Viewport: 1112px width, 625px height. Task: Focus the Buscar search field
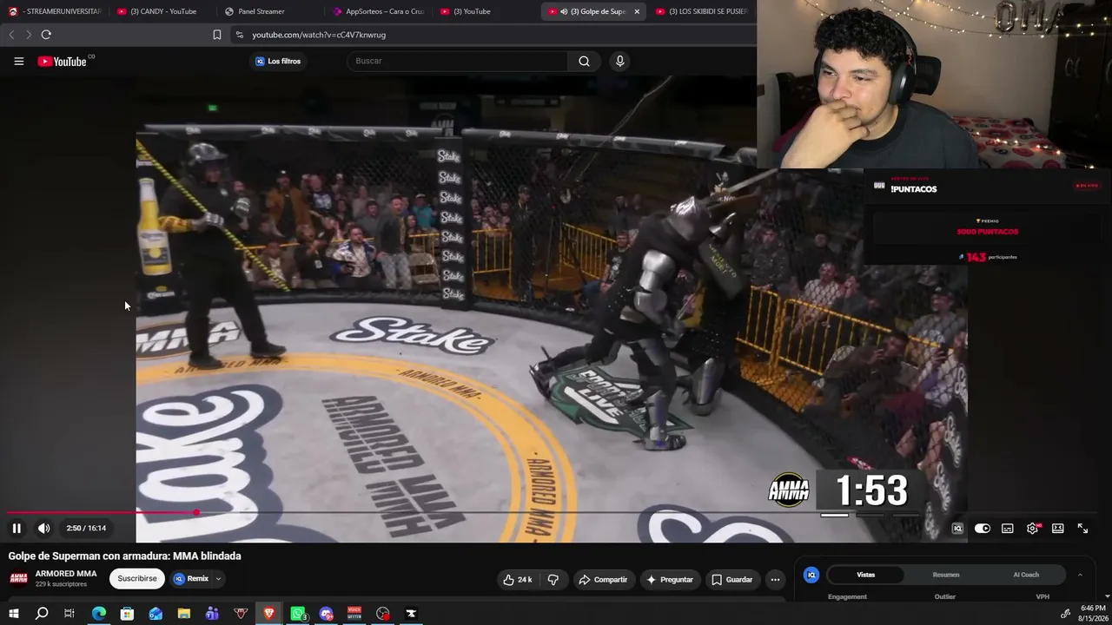(458, 61)
